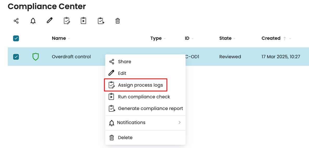Click the Overdraft control name text
The image size is (309, 148).
pyautogui.click(x=71, y=56)
